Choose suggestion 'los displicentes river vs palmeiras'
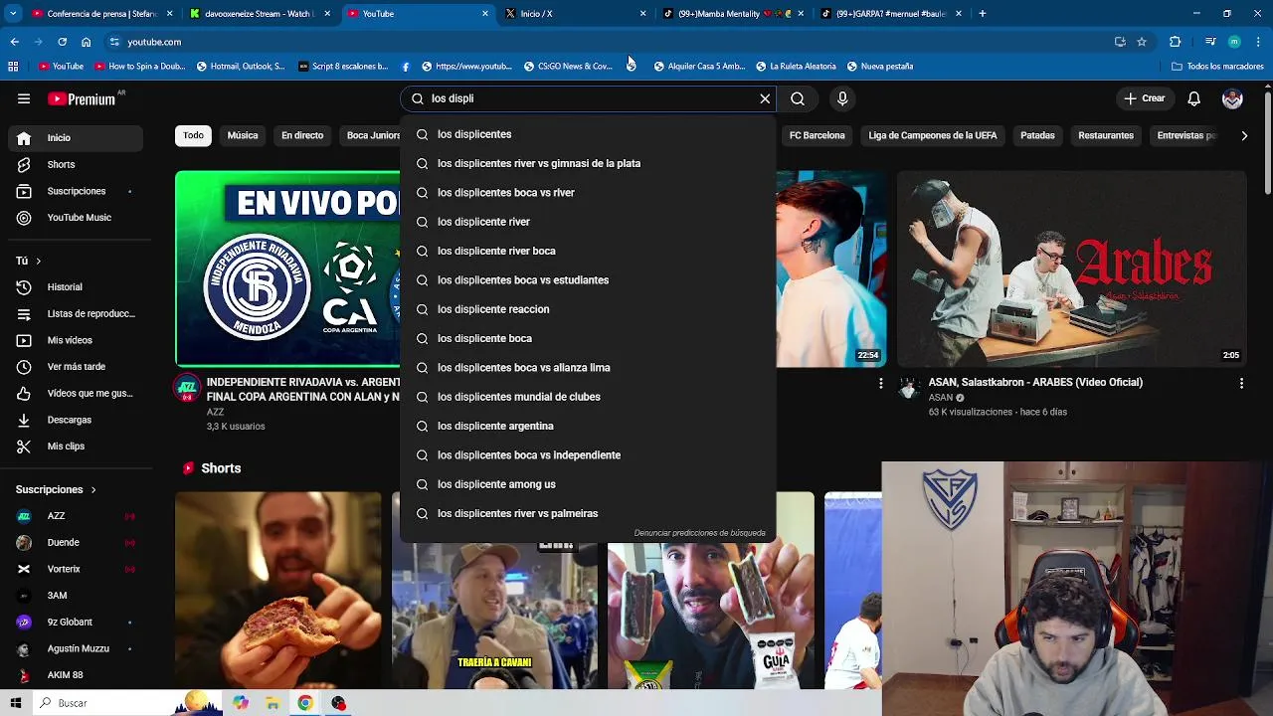Image resolution: width=1273 pixels, height=716 pixels. (588, 513)
